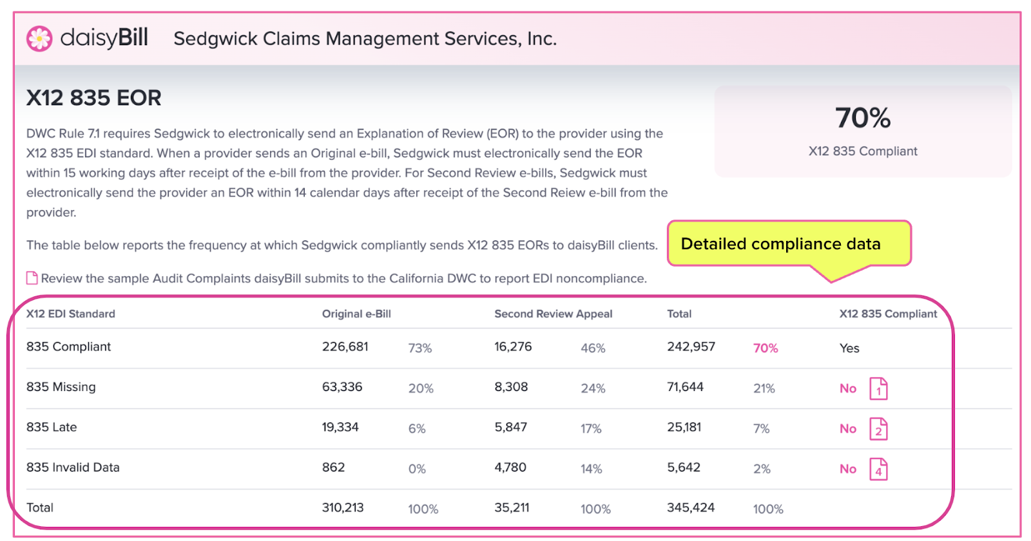Open the document icon numbered 4

pyautogui.click(x=878, y=469)
